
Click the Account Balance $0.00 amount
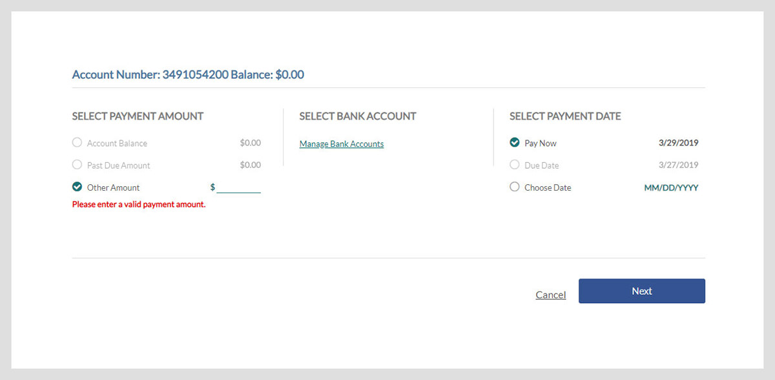coord(251,143)
